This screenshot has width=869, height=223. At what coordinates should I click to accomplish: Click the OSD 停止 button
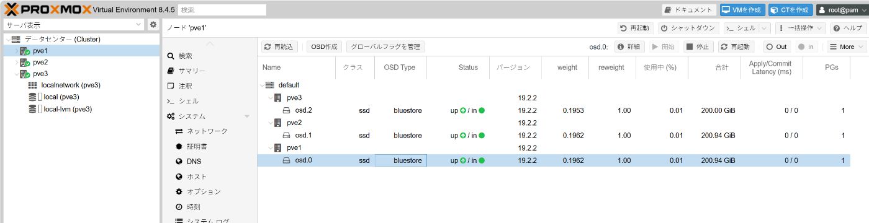[699, 46]
